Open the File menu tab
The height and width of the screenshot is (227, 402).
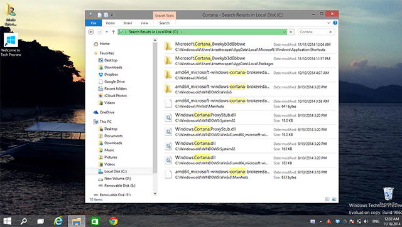(94, 23)
